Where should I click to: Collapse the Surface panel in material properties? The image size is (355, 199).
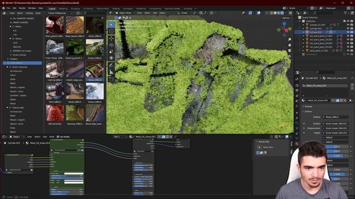pos(308,112)
